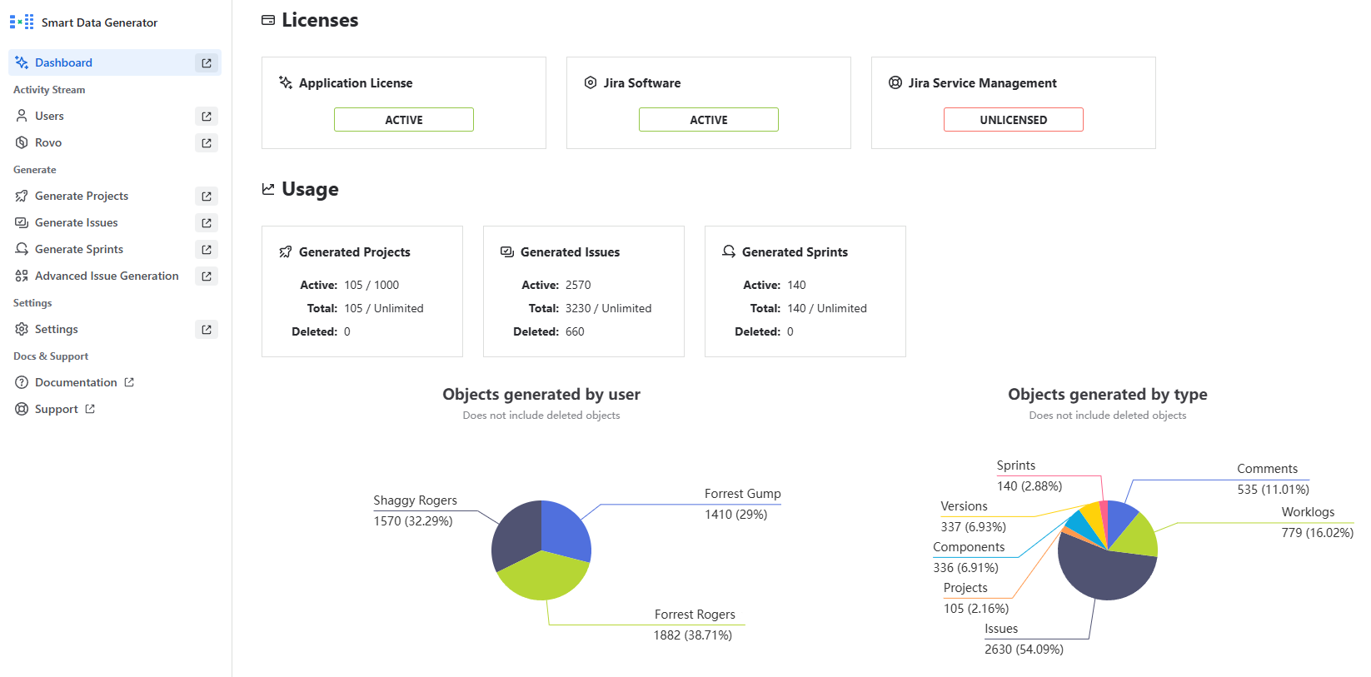Click the "Versions" chart label
Viewport: 1371px width, 677px height.
[964, 506]
